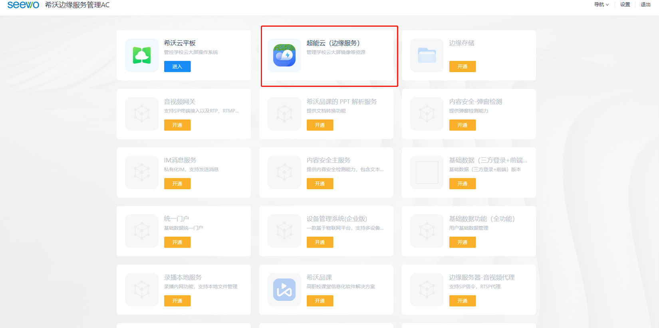Activate 希沃品课的 PPT 解析服务 with 开通

point(320,125)
